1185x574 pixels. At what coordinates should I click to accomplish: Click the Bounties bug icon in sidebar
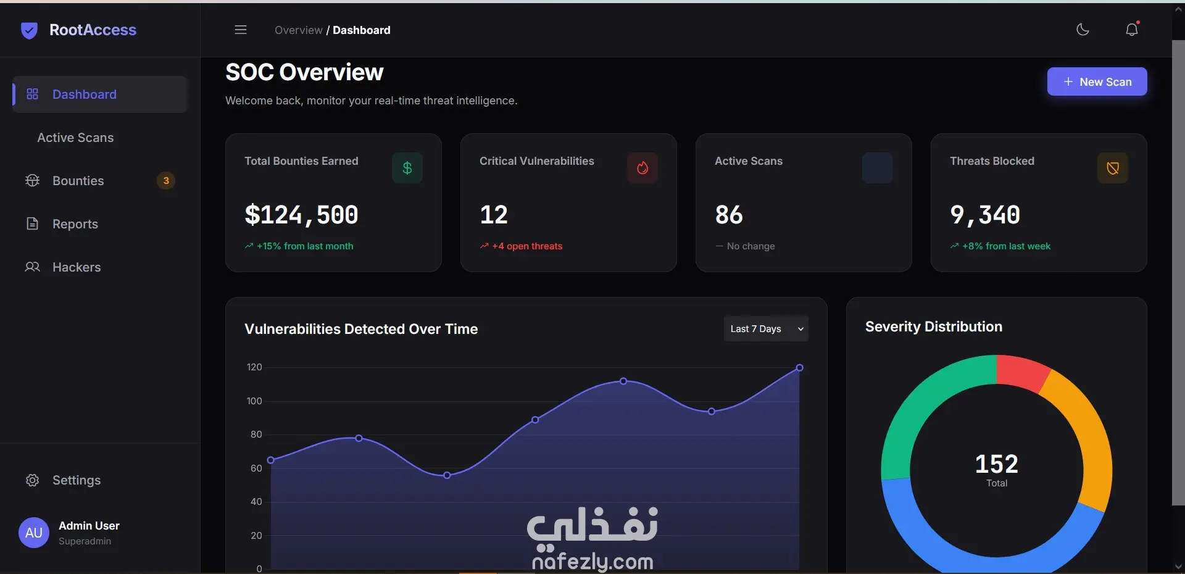(x=32, y=180)
